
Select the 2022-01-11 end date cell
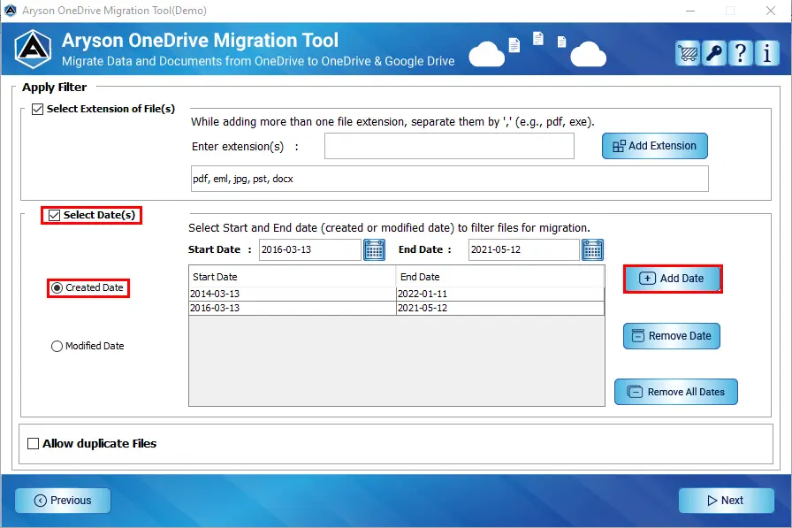[x=500, y=294]
